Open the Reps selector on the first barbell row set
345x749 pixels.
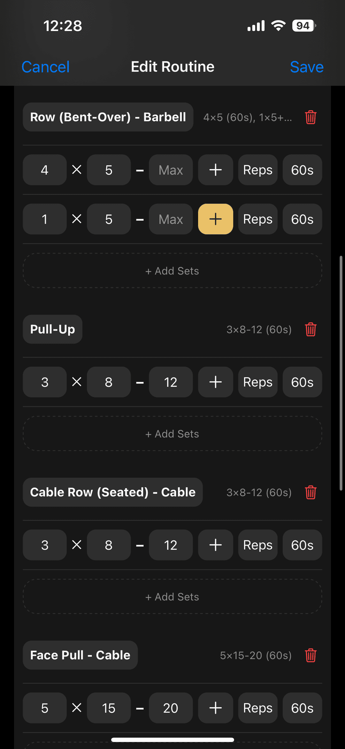pos(257,170)
